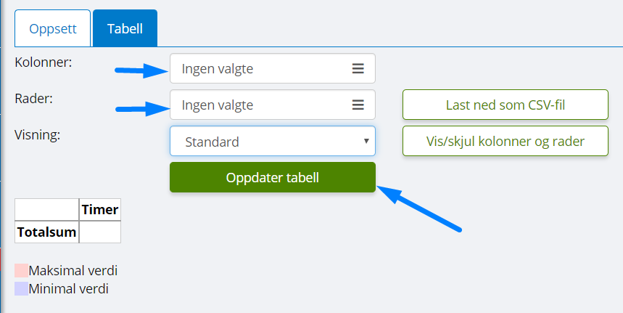The image size is (623, 313).
Task: Click the lavender Minimal verdi swatch
Action: click(22, 289)
